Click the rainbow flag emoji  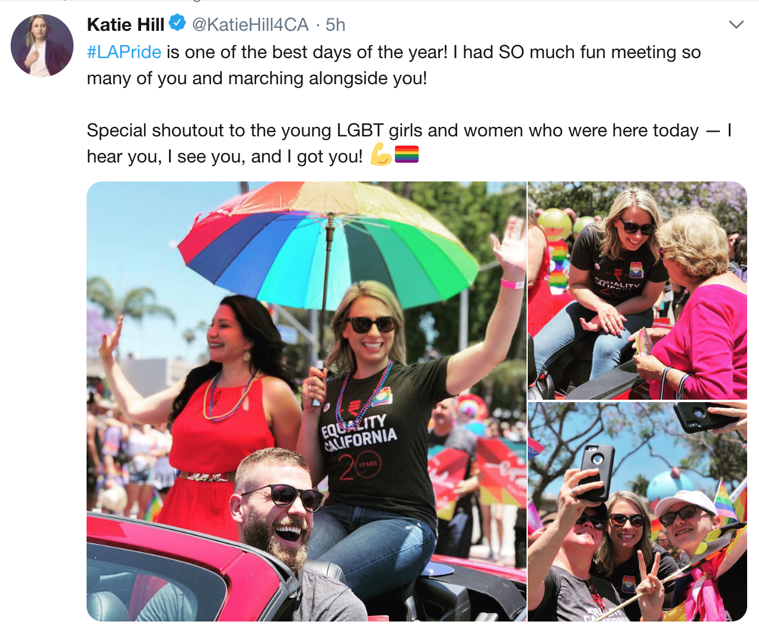point(407,154)
